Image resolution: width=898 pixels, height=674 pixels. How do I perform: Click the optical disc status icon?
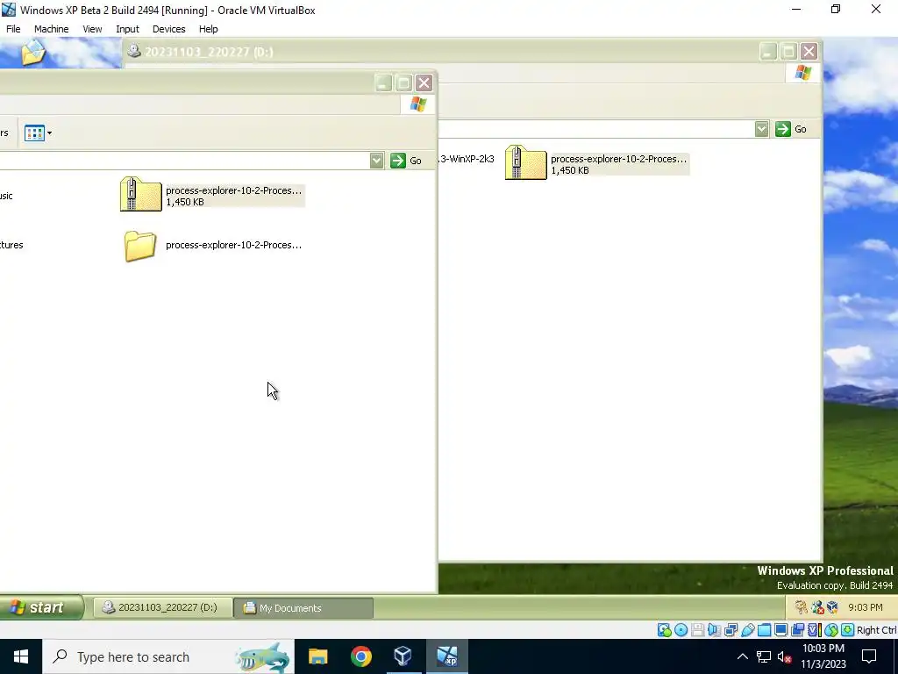point(681,630)
